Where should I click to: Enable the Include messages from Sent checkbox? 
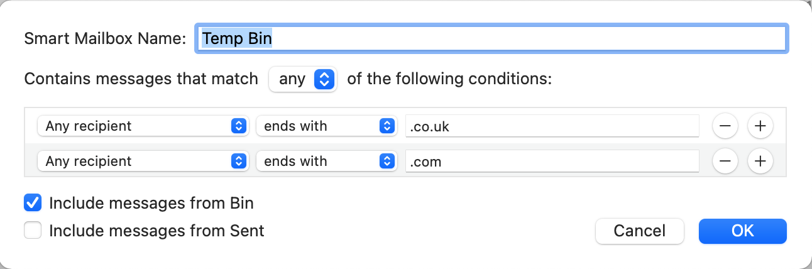pyautogui.click(x=33, y=231)
